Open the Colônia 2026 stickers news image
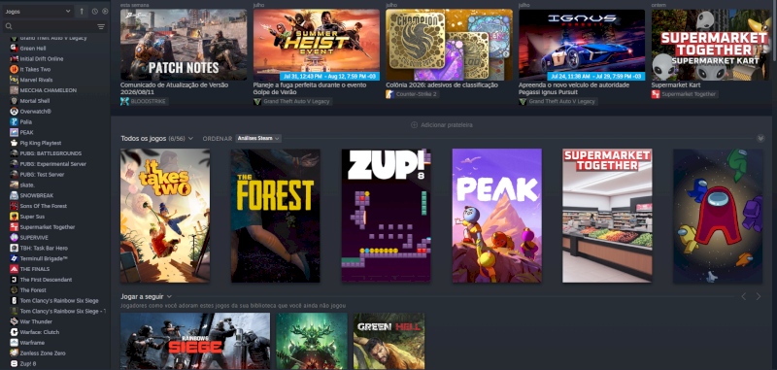The image size is (777, 370). tap(449, 45)
